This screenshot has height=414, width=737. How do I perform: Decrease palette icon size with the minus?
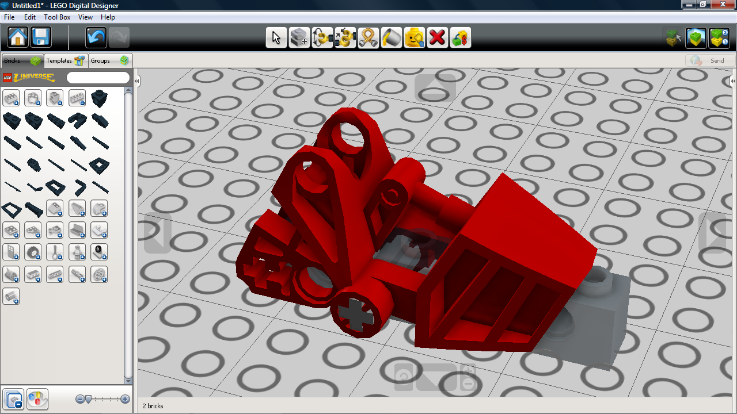point(80,399)
